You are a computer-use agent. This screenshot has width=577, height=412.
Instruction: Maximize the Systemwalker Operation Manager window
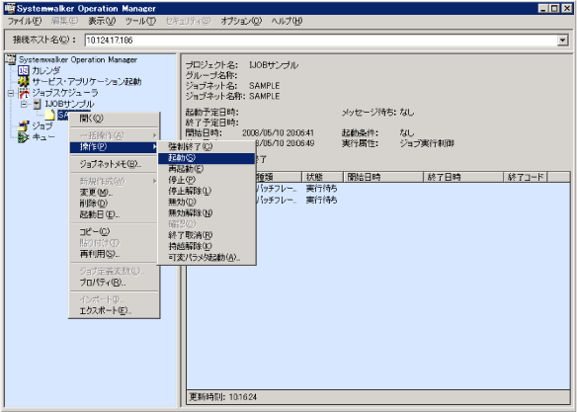click(x=554, y=8)
